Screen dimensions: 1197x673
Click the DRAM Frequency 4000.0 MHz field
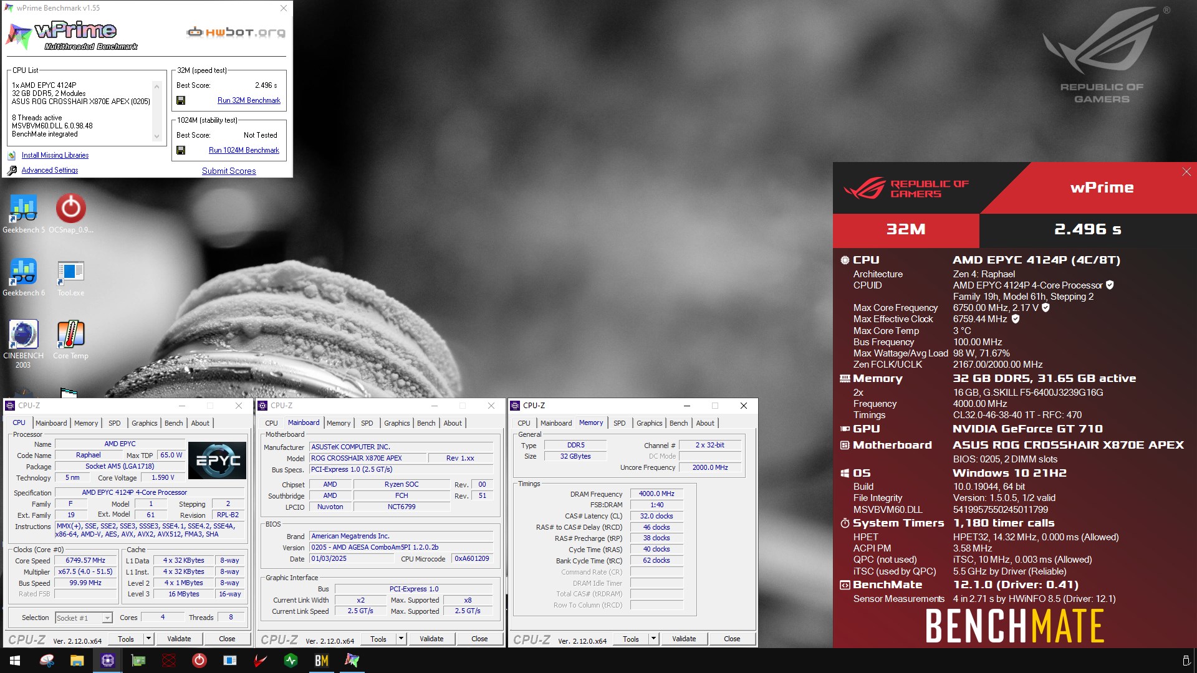point(656,494)
